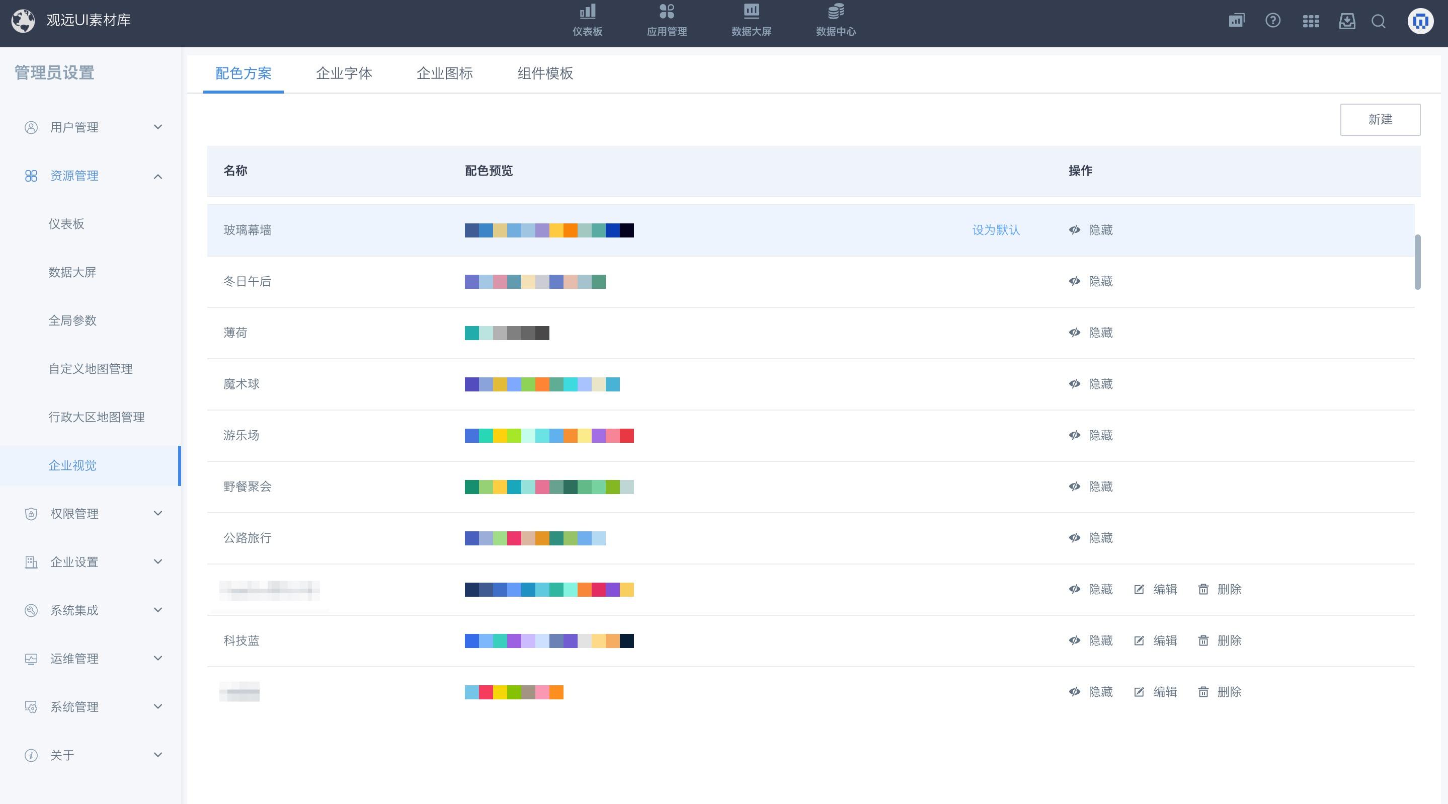Switch to the 企业字体 tab
The width and height of the screenshot is (1448, 804).
(344, 73)
